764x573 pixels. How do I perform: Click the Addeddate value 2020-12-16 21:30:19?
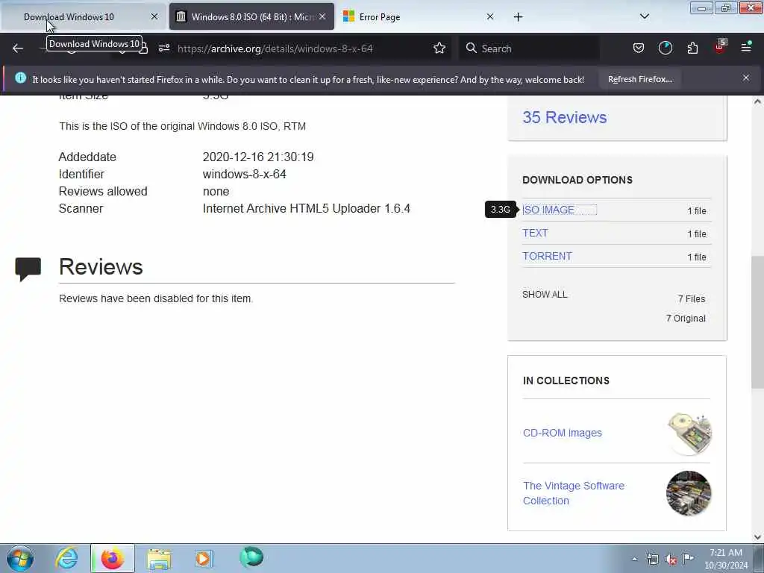pyautogui.click(x=258, y=157)
